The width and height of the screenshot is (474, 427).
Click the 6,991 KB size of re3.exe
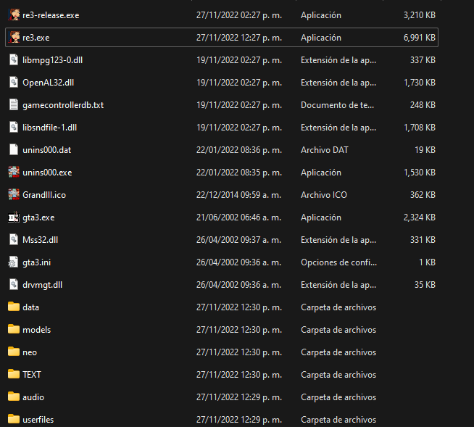(x=420, y=38)
